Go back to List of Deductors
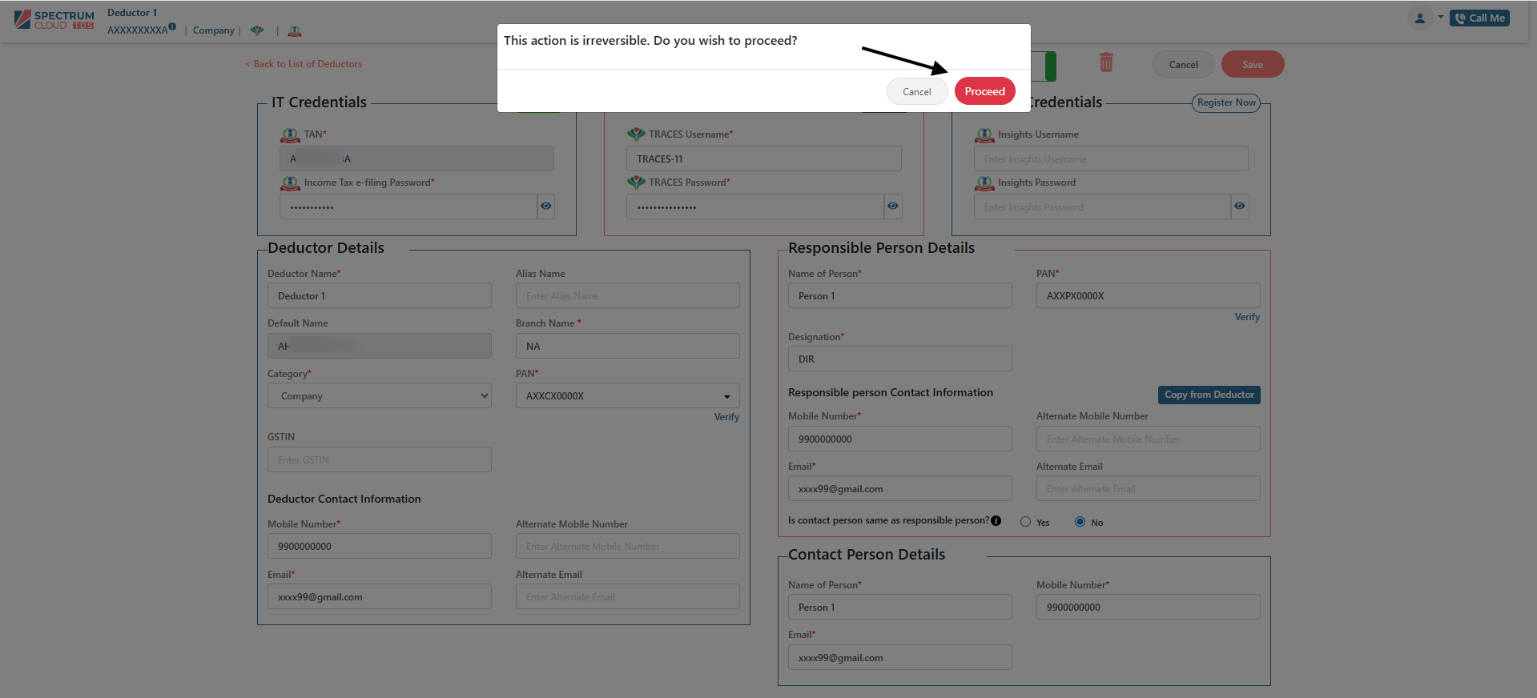 click(304, 64)
